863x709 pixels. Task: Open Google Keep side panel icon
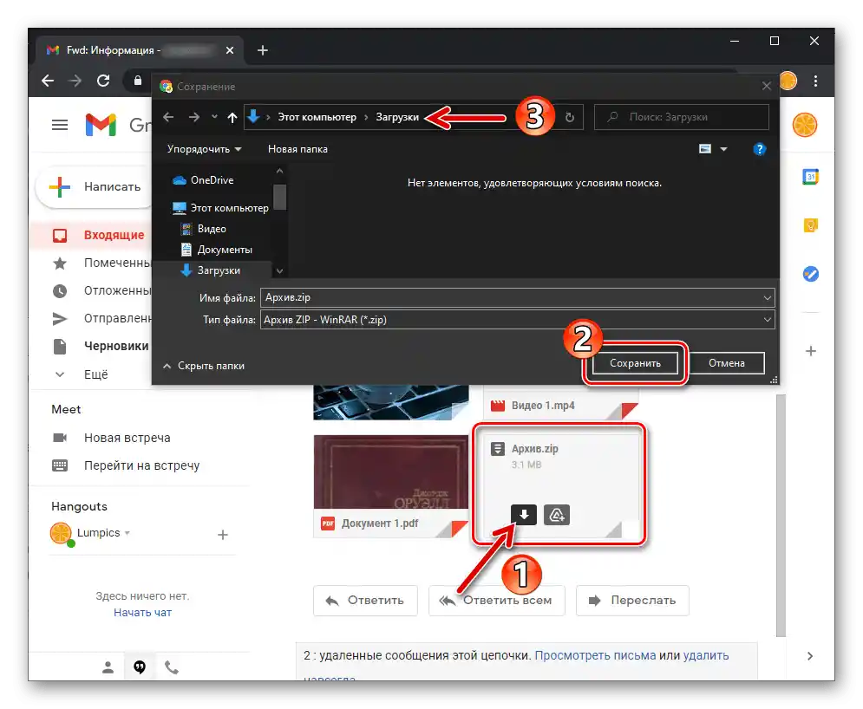[810, 225]
